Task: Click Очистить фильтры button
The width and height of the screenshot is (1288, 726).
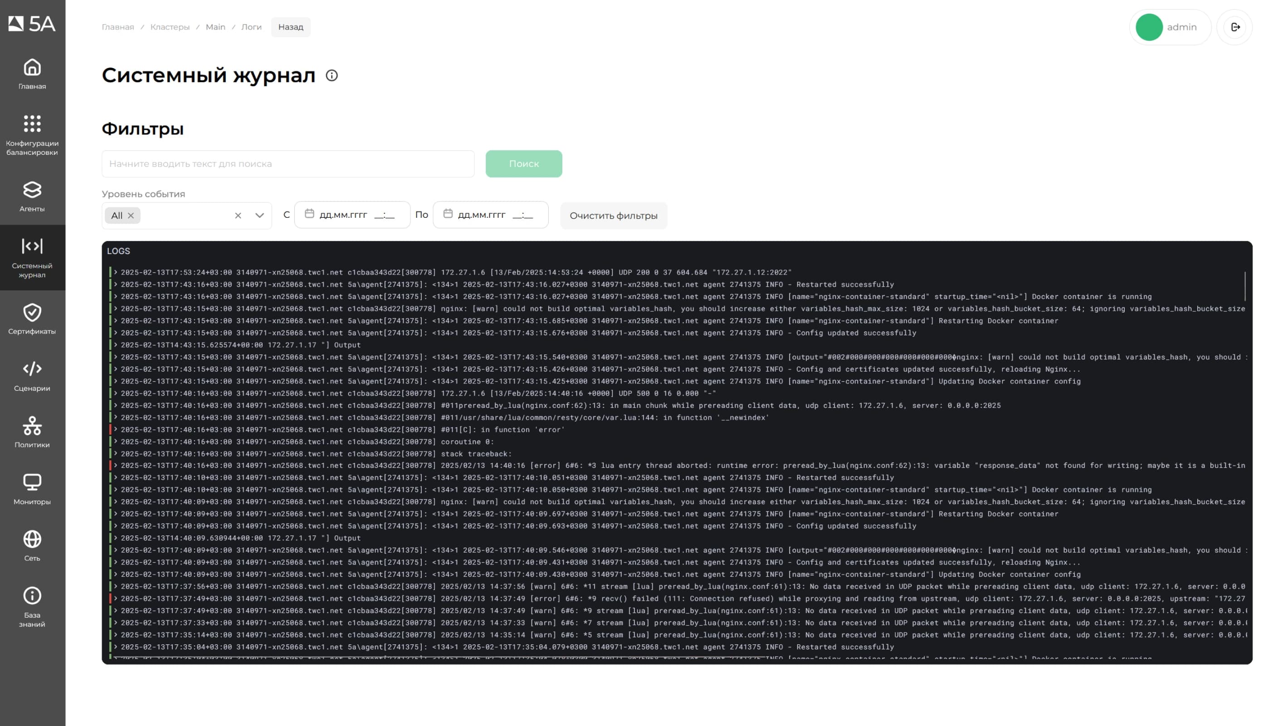Action: (614, 216)
